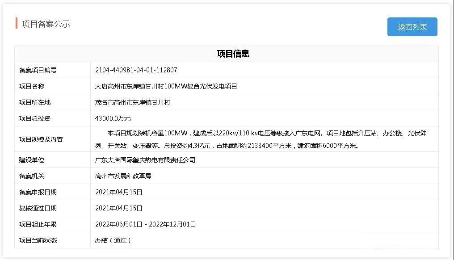Select investment value 43000.0万元
The image size is (454, 260).
(x=113, y=118)
